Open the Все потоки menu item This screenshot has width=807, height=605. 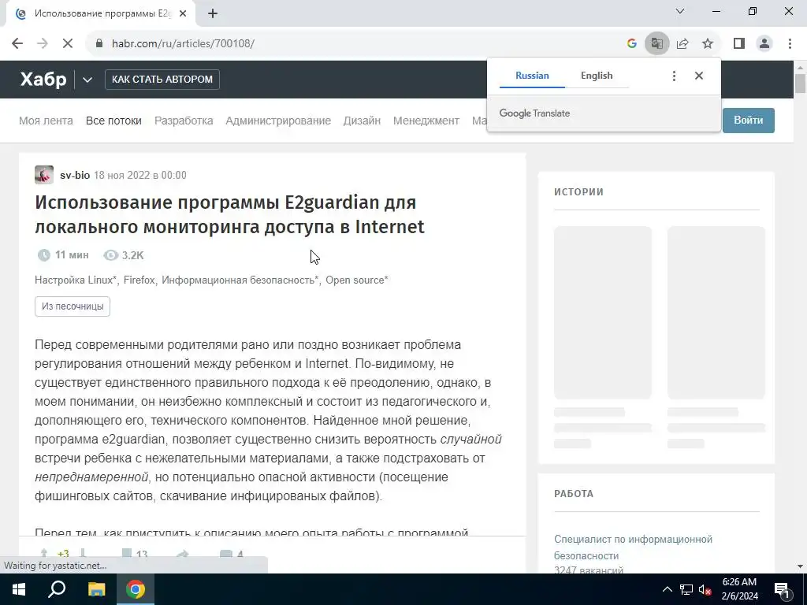(113, 121)
